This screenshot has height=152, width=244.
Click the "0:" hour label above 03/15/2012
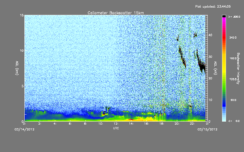tap(207, 124)
